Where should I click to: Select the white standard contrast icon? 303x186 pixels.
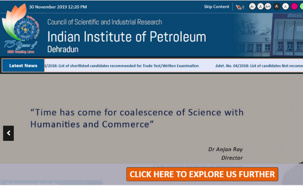click(285, 7)
